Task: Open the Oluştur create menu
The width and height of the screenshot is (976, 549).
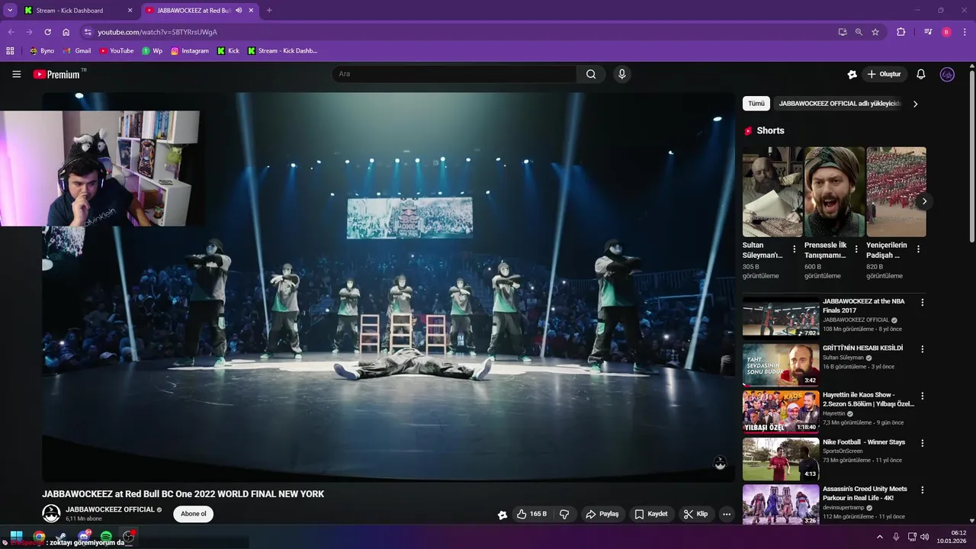Action: click(884, 74)
